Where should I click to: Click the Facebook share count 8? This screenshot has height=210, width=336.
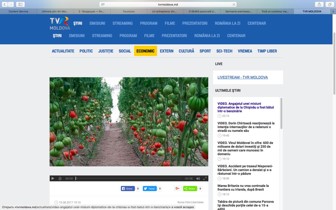(x=138, y=188)
